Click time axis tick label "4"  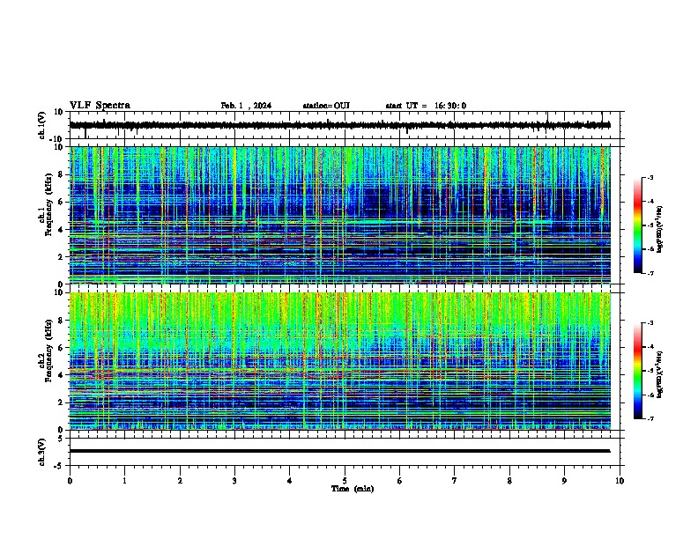click(290, 481)
